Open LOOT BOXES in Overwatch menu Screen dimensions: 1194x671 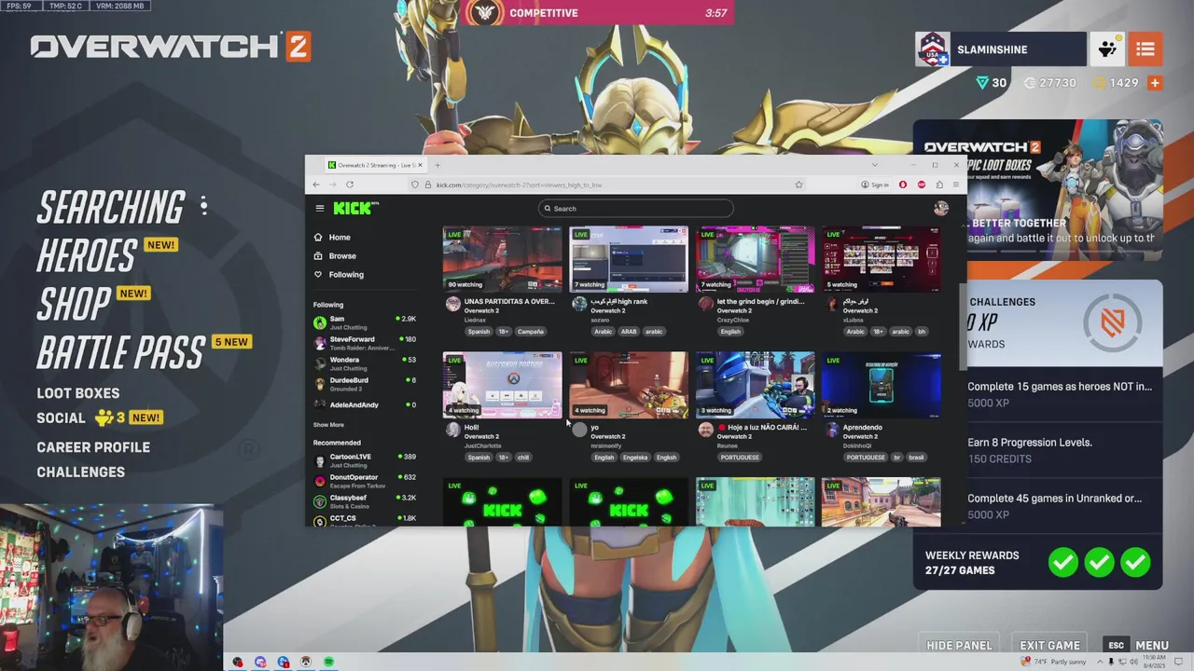tap(78, 393)
